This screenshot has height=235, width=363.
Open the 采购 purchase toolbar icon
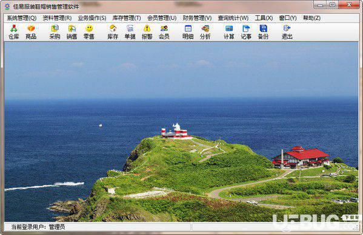(55, 32)
